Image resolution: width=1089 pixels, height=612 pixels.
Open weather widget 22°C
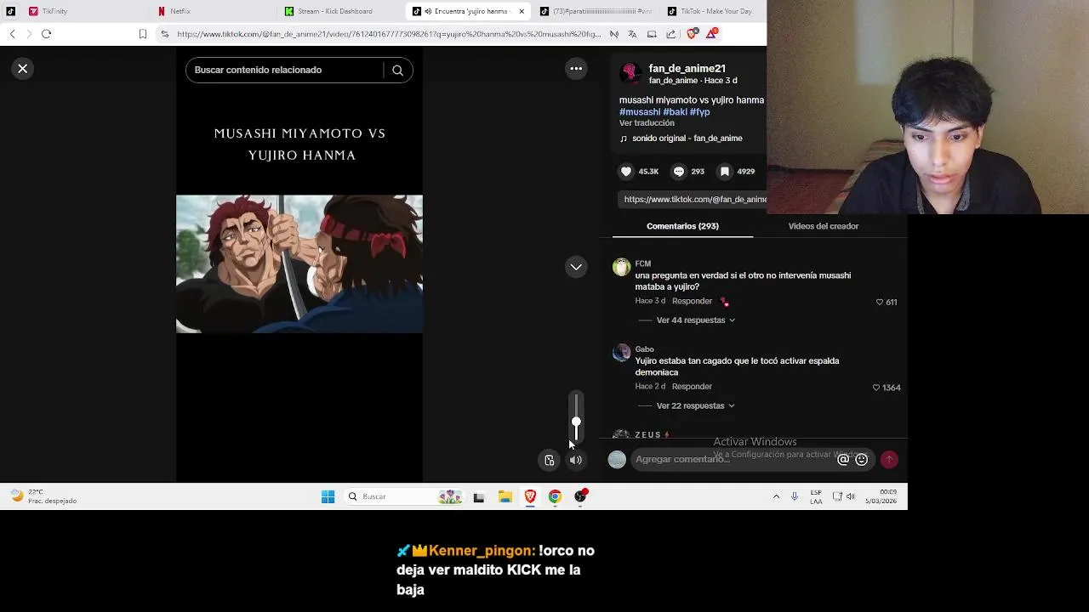[x=43, y=497]
